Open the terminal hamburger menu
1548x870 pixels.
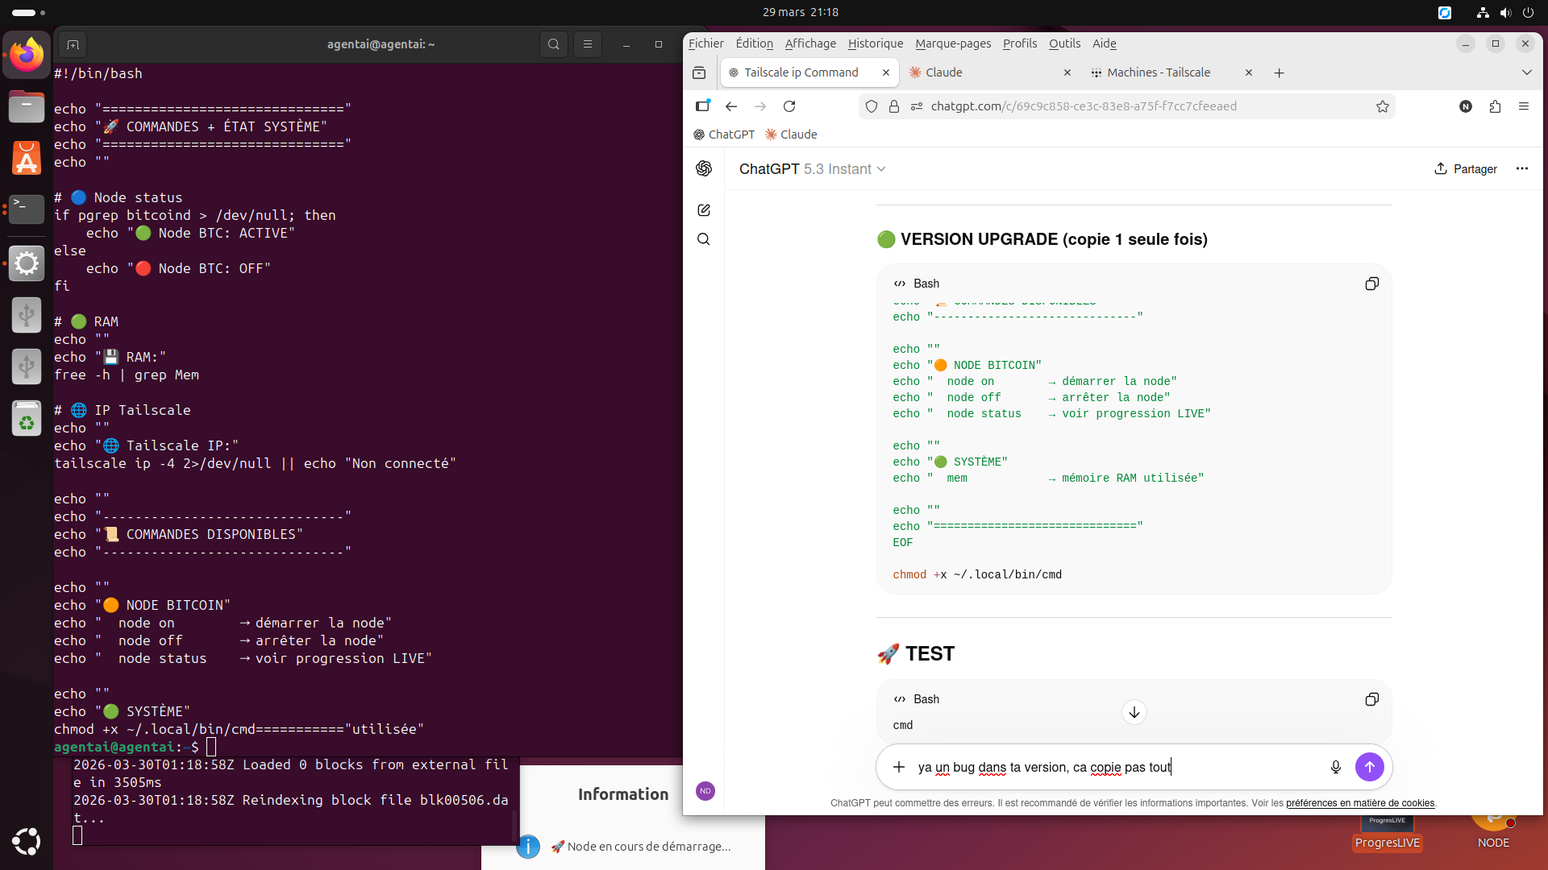click(588, 44)
